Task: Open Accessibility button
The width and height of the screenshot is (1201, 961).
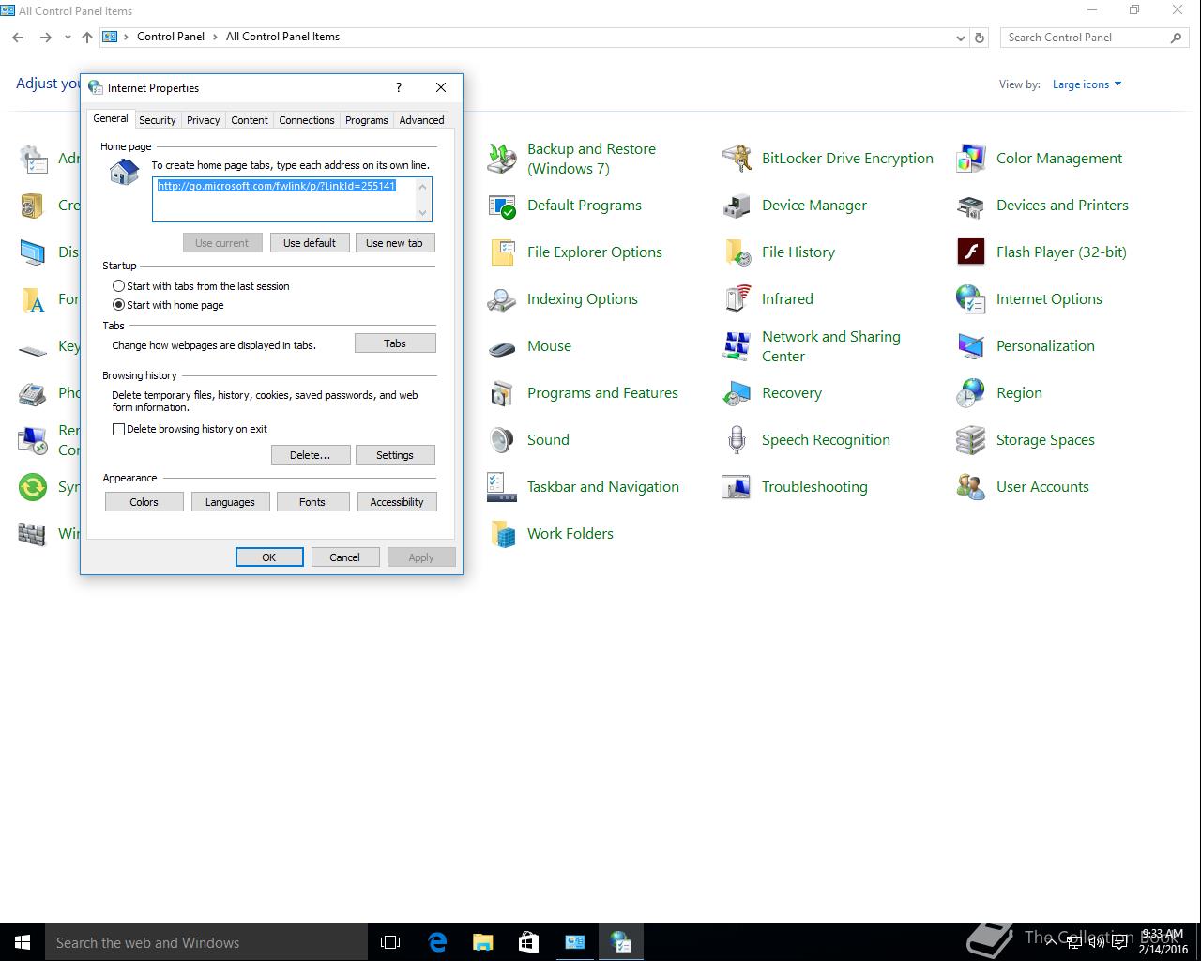Action: click(x=397, y=502)
